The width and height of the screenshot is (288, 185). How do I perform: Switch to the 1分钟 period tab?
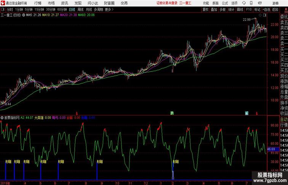[x=19, y=9]
